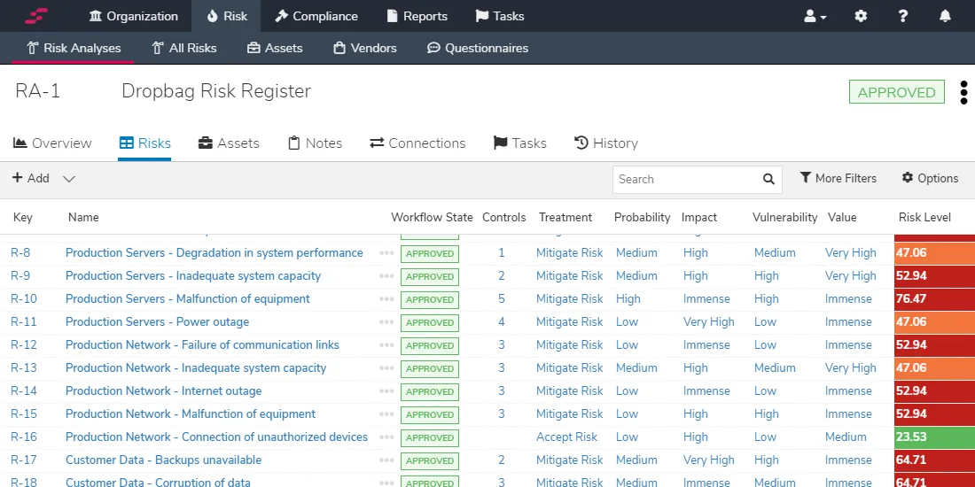Viewport: 975px width, 487px height.
Task: Open row actions dots for R-8
Action: click(386, 253)
